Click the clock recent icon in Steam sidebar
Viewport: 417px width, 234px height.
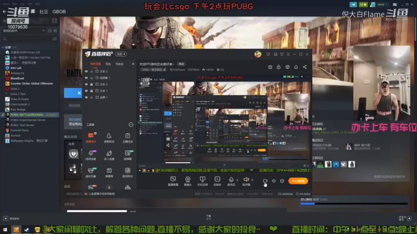(x=50, y=31)
